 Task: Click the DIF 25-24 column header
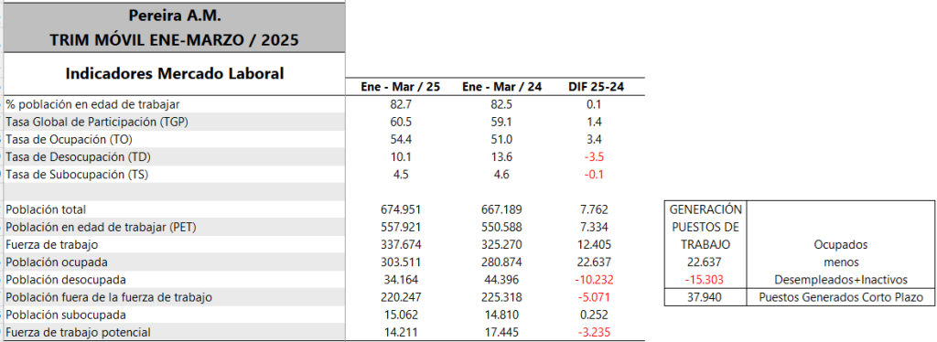point(596,87)
